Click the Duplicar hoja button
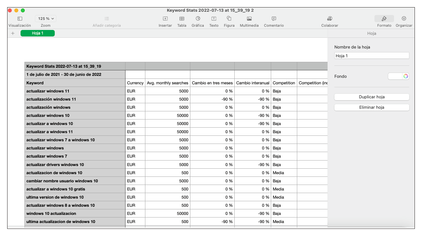424x238 pixels. 372,97
